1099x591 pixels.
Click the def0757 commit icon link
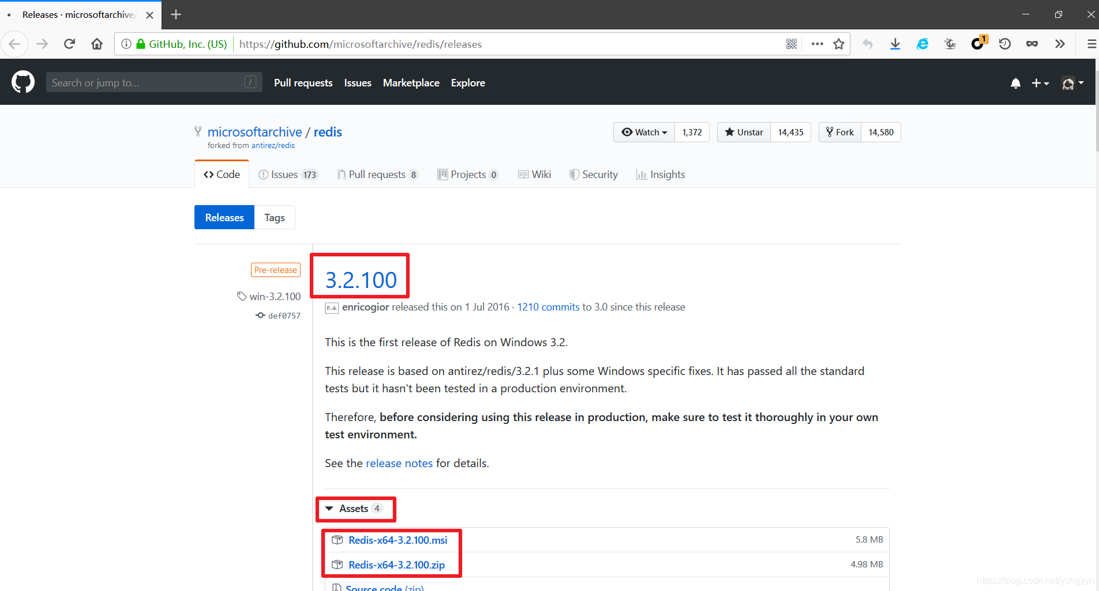point(278,316)
